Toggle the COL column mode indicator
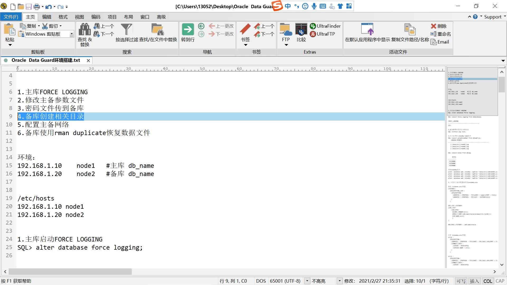The width and height of the screenshot is (507, 285). click(x=487, y=281)
